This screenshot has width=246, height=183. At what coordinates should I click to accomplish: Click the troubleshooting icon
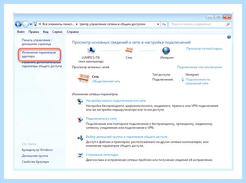coord(80,156)
